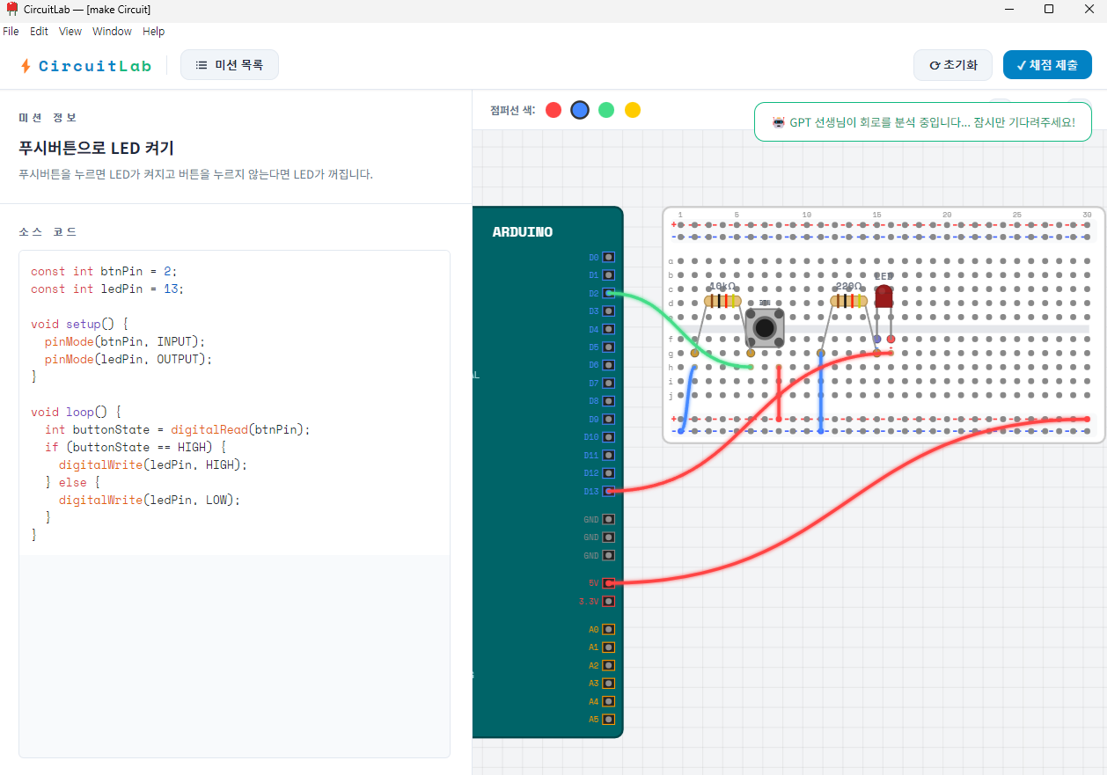Click the 소스 코드 section label
Screen dimensions: 1107x775
point(48,232)
